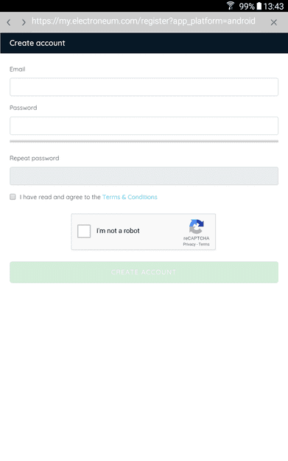The width and height of the screenshot is (288, 461).
Task: Check the Terms & Conditions agreement checkbox
Action: (13, 197)
